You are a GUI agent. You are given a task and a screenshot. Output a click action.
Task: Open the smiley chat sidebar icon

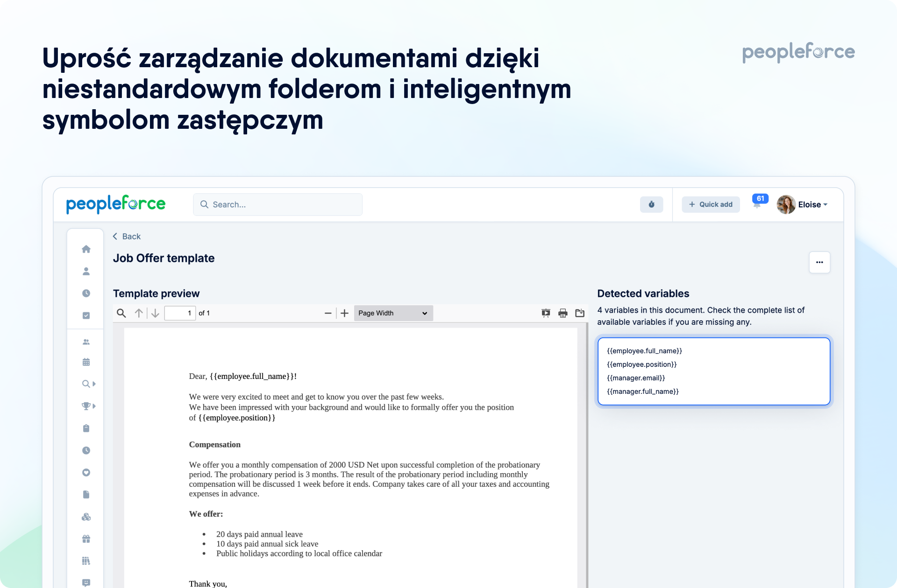[86, 582]
